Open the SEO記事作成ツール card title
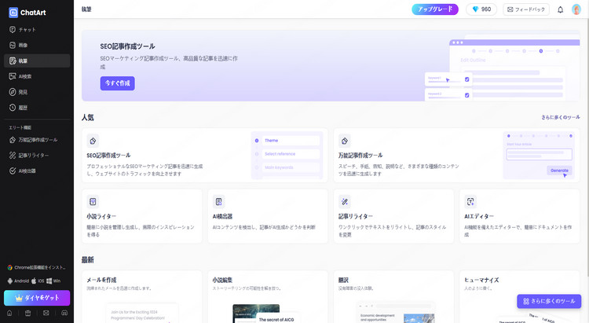 108,156
